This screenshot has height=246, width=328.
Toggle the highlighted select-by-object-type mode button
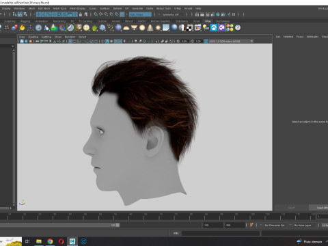(x=20, y=14)
